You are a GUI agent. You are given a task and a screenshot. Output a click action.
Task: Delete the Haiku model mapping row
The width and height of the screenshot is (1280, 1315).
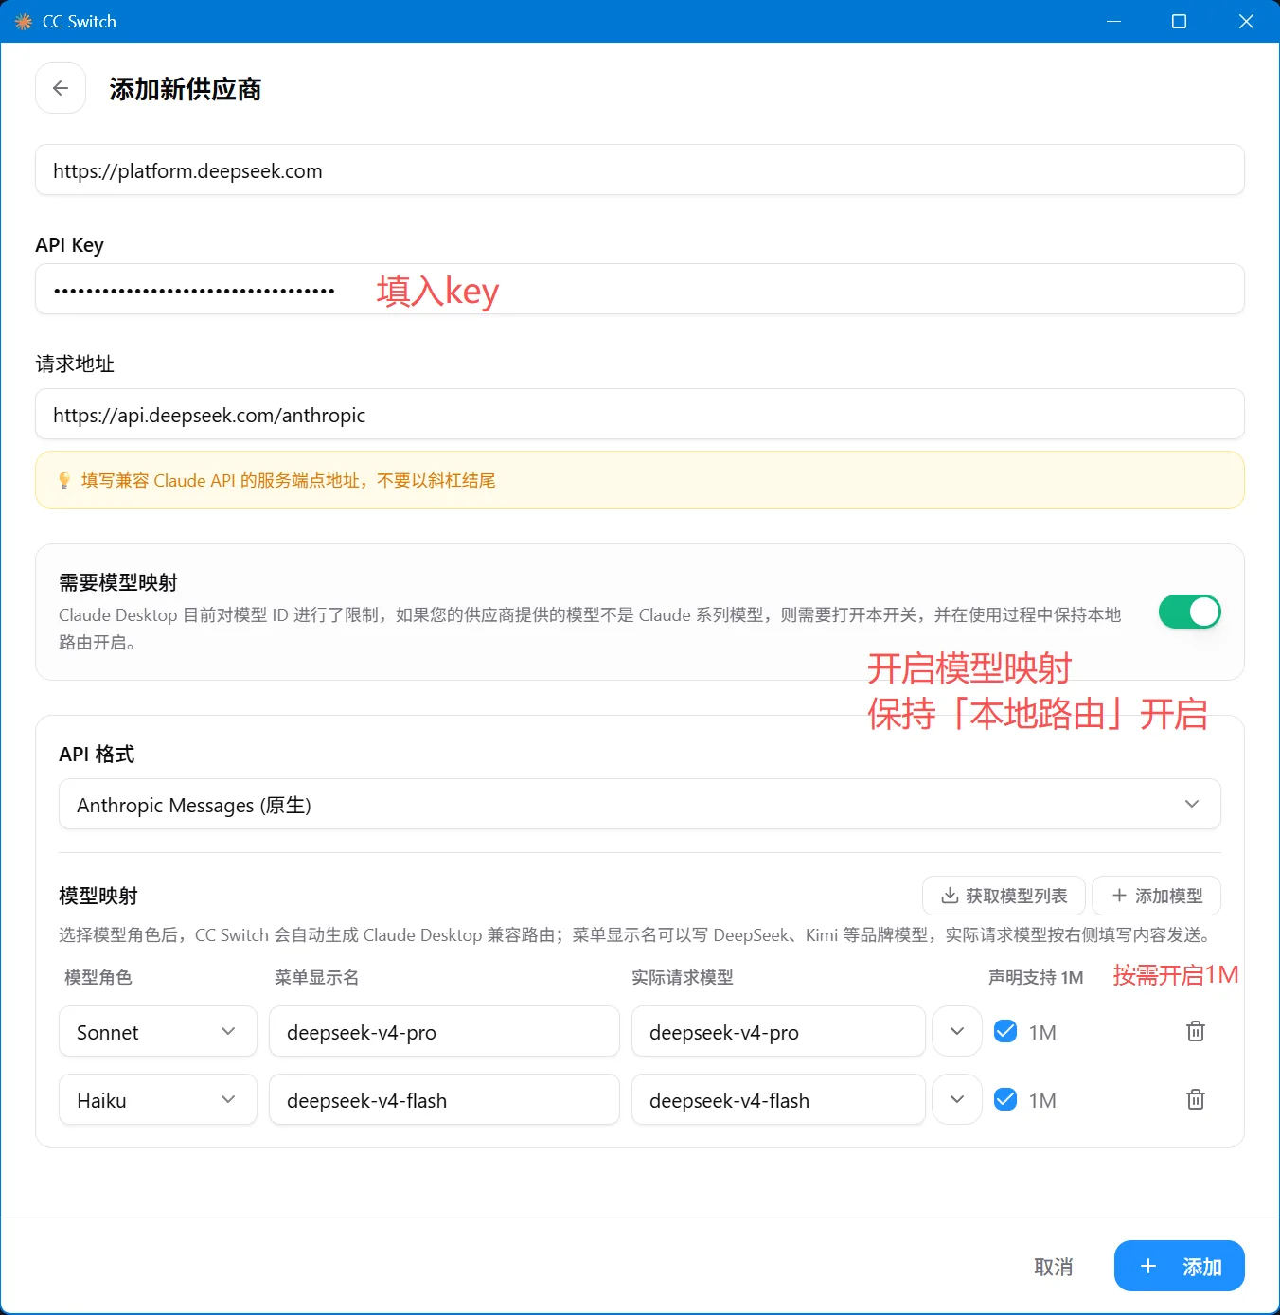[1196, 1099]
